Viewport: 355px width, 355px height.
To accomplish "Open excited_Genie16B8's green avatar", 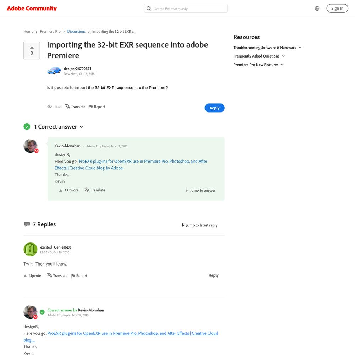I will (x=31, y=249).
